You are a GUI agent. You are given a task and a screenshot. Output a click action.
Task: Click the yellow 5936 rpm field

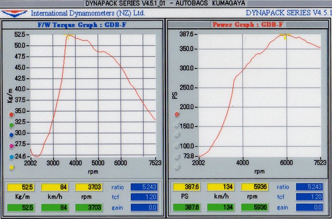click(x=254, y=187)
